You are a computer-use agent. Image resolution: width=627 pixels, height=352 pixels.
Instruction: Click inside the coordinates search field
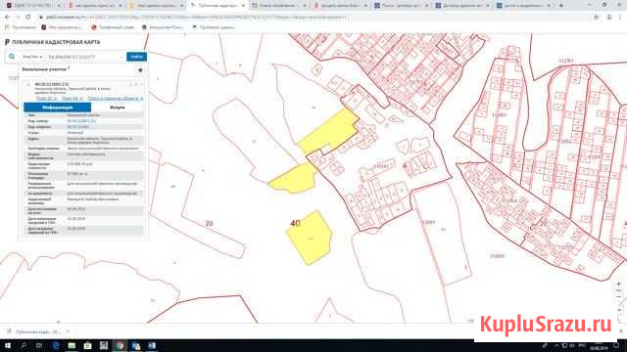pos(83,57)
